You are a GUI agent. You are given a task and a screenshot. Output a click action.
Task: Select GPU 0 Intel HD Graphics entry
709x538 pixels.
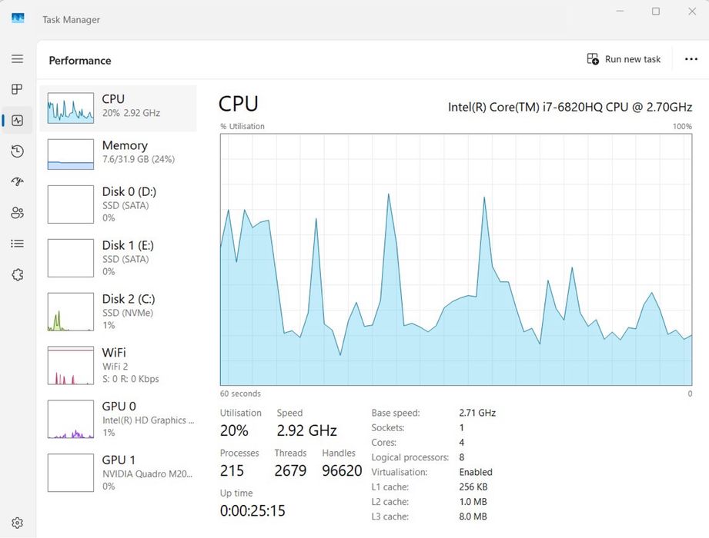click(x=119, y=419)
